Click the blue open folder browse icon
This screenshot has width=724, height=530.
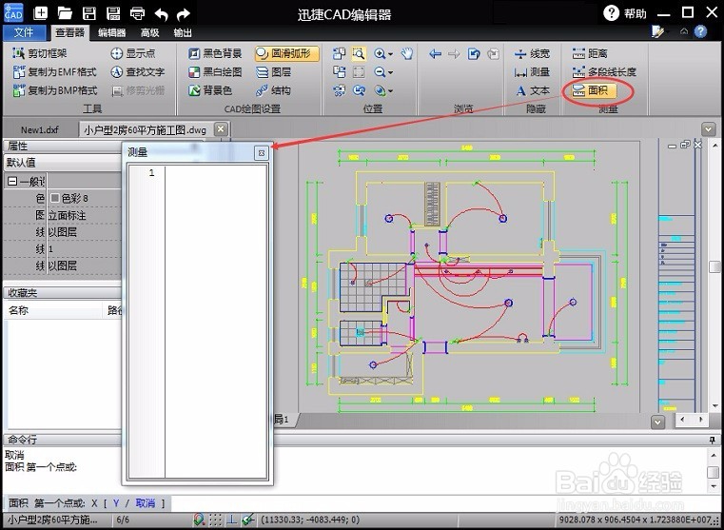tap(474, 54)
